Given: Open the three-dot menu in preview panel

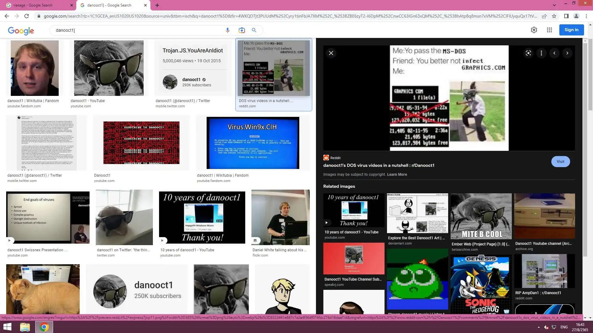Looking at the screenshot, I should pyautogui.click(x=541, y=53).
